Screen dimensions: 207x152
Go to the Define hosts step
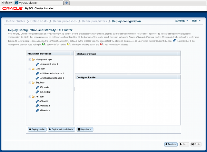pyautogui.click(x=39, y=21)
